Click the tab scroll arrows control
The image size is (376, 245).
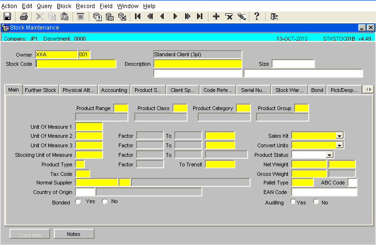click(x=368, y=90)
